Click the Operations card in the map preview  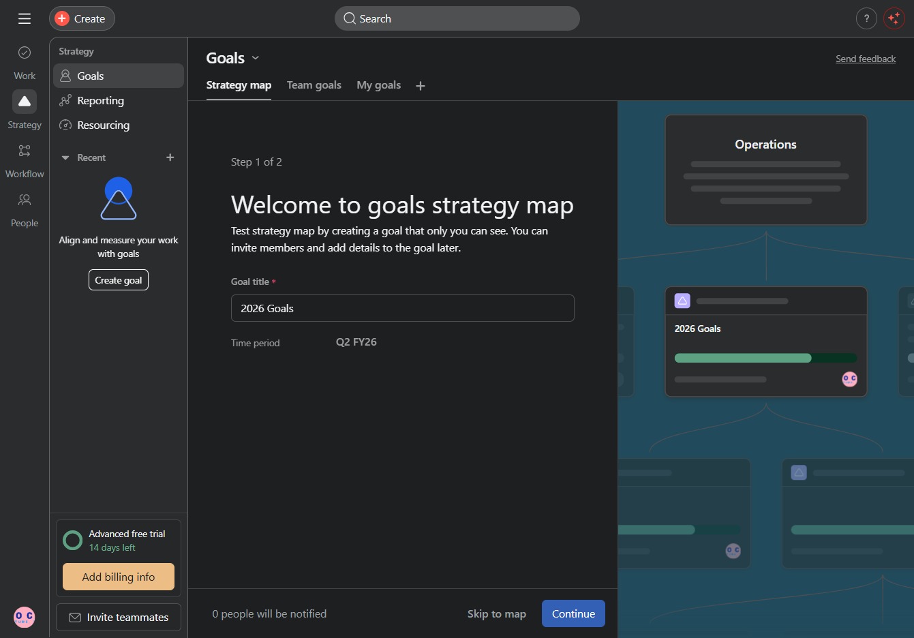coord(766,170)
